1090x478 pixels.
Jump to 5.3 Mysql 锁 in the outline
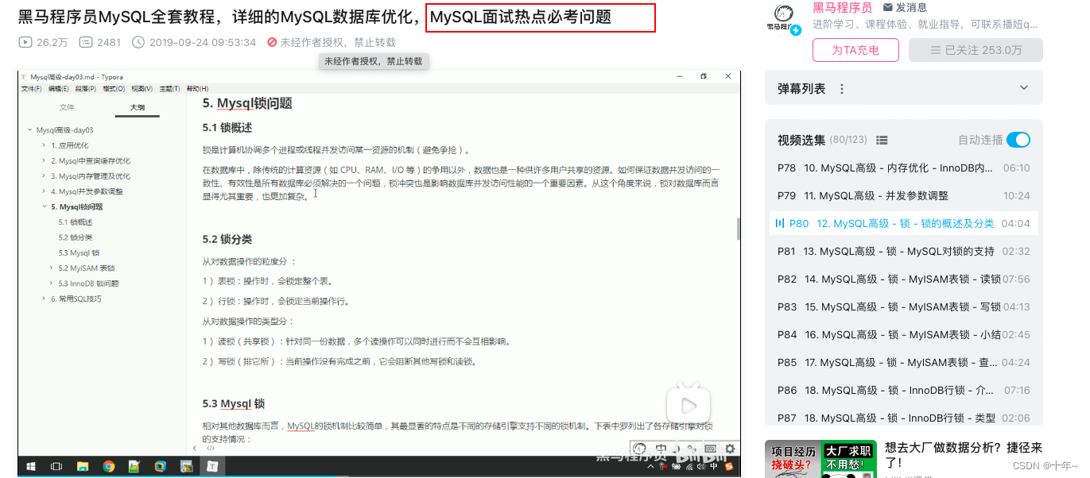[79, 252]
